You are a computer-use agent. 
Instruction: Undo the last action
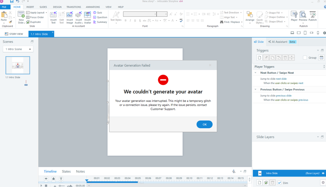pyautogui.click(x=18, y=1)
